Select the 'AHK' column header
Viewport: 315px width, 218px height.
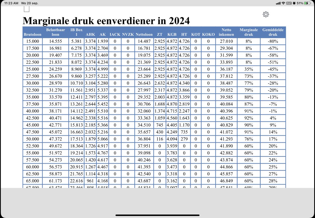(90, 34)
